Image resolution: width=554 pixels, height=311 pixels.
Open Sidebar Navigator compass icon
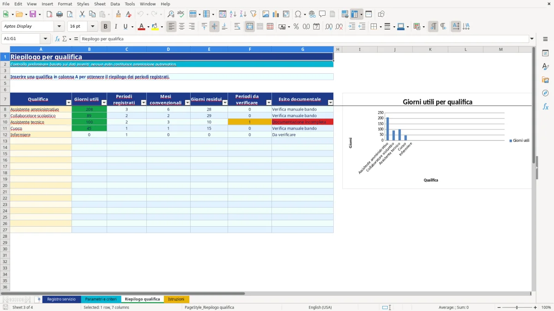[x=545, y=93]
